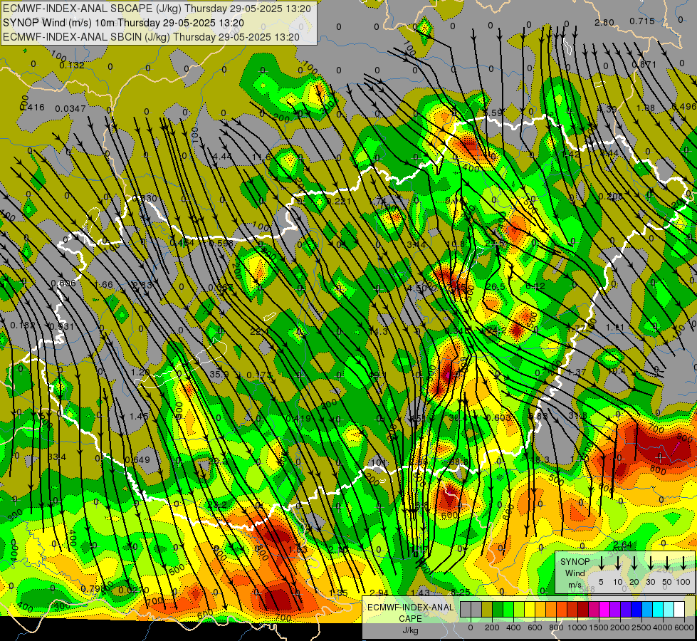Select the yellow swatch in CAPE legend
Screen dimensions: 697x641
(x=530, y=609)
